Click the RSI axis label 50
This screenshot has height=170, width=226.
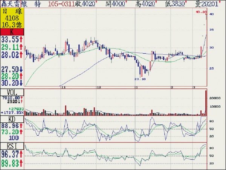211,156
